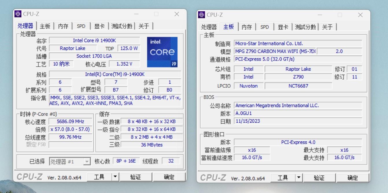
Task: Click the BIOS 版本 field showing A.0GU1
Action: point(298,113)
